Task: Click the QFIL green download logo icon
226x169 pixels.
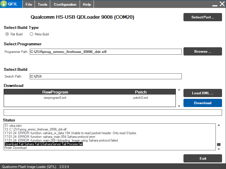Action: tap(4, 4)
